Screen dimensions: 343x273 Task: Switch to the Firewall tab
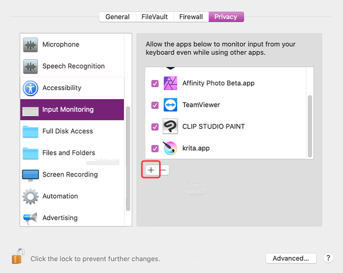191,17
